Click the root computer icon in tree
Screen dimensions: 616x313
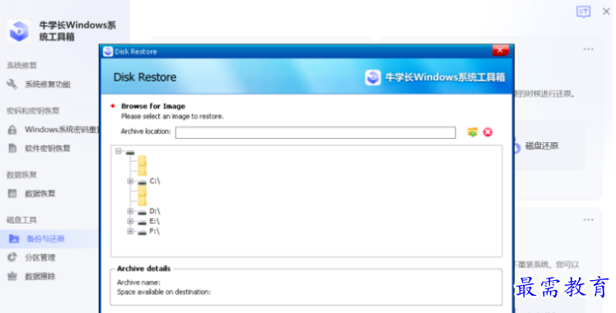pos(130,152)
